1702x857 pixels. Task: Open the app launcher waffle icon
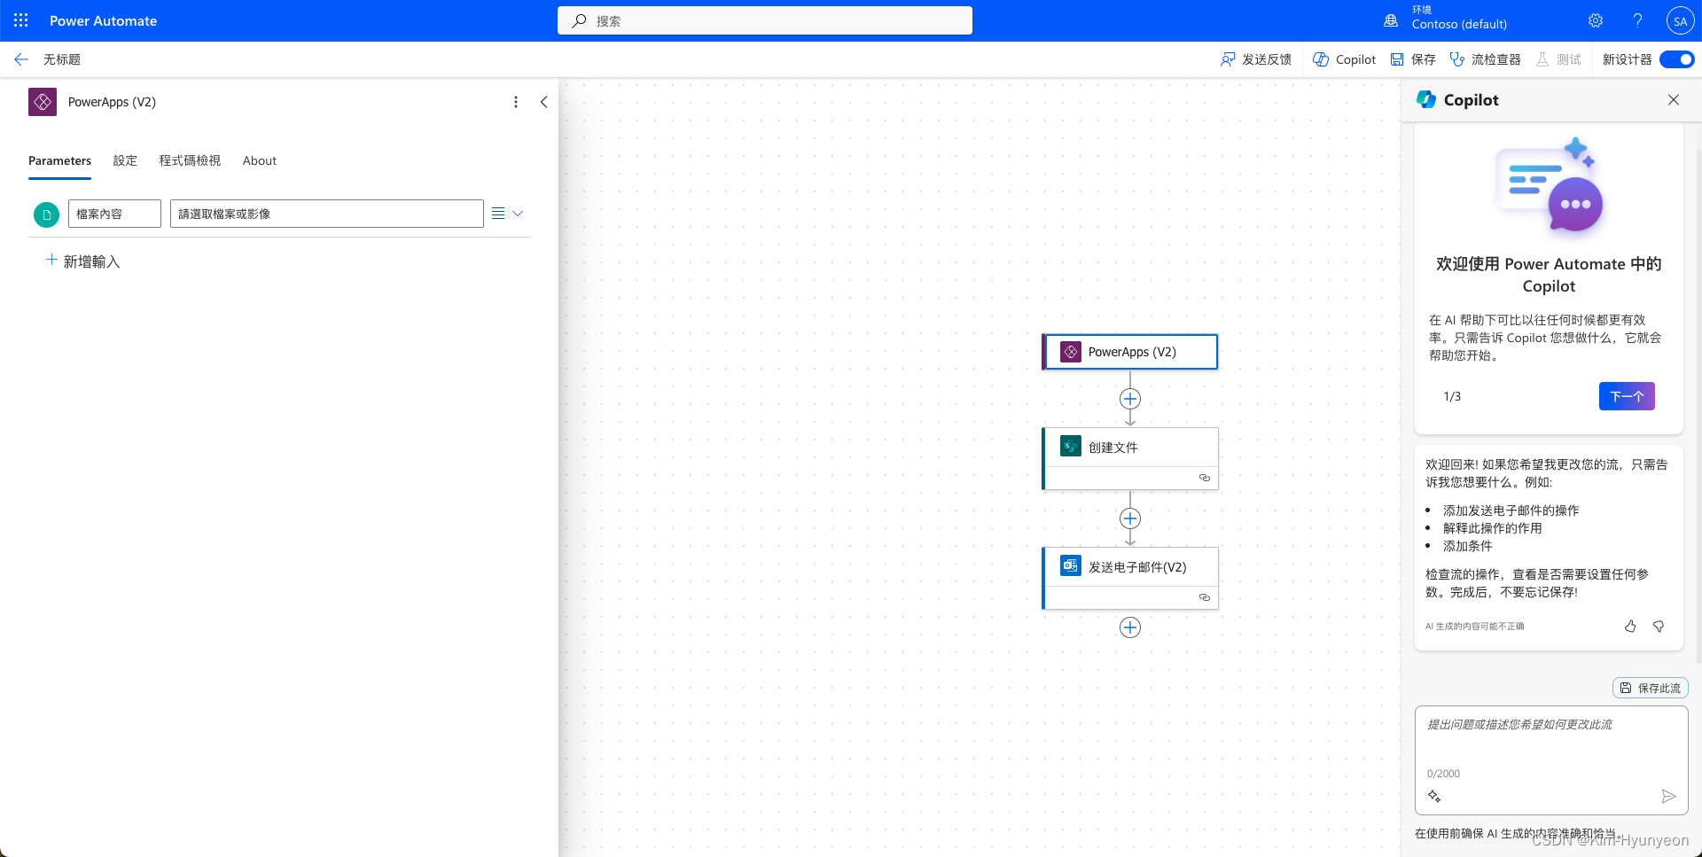coord(21,20)
